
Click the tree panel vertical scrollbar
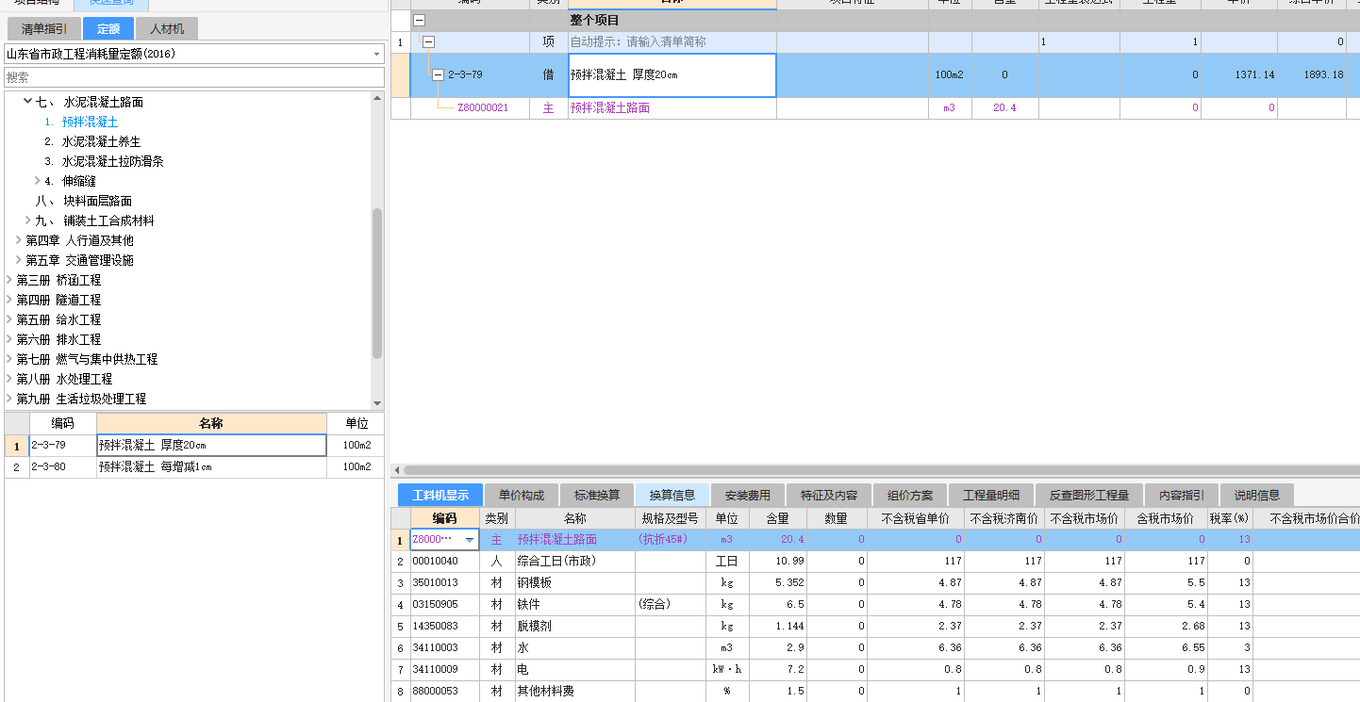377,283
